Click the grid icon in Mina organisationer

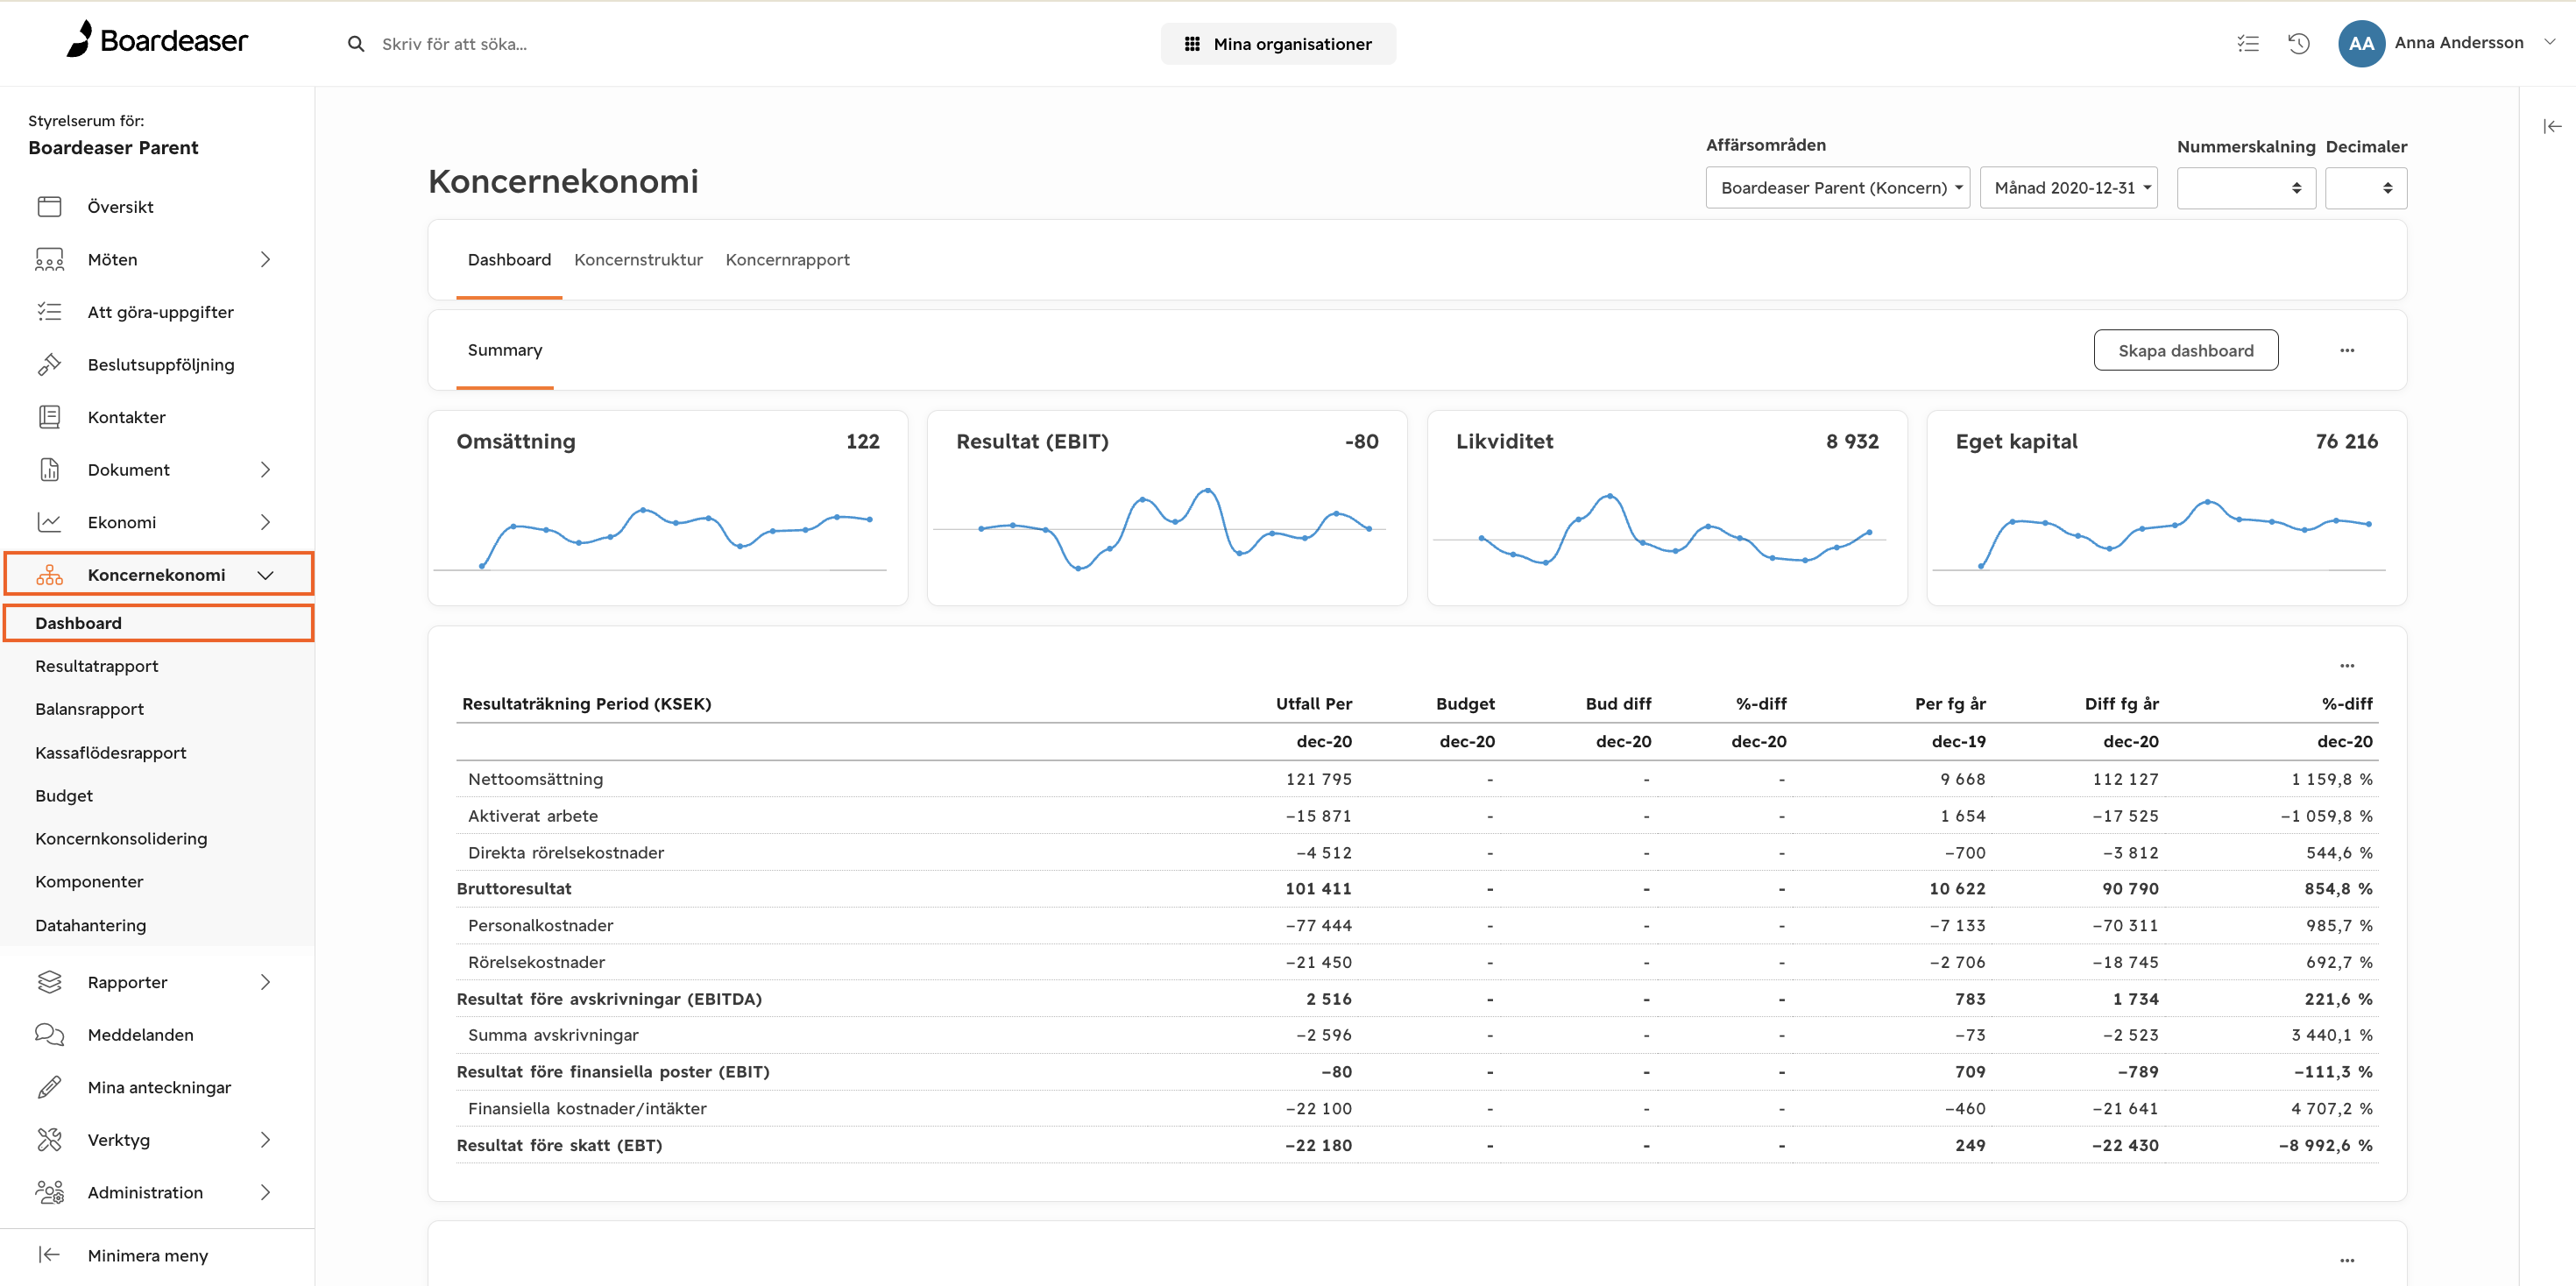(1192, 44)
